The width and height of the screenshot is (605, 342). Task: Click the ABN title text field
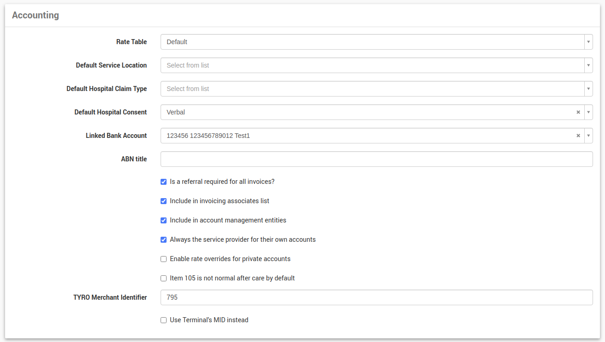click(x=376, y=159)
